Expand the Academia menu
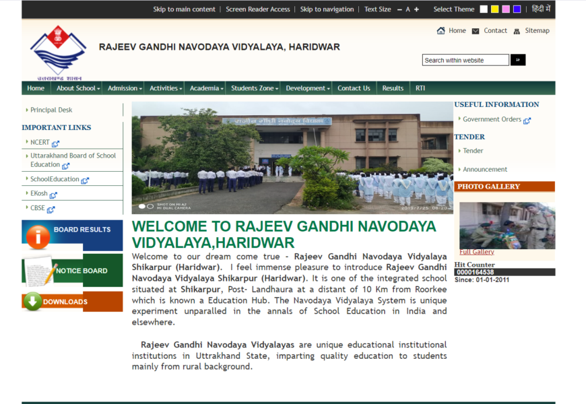 point(206,88)
